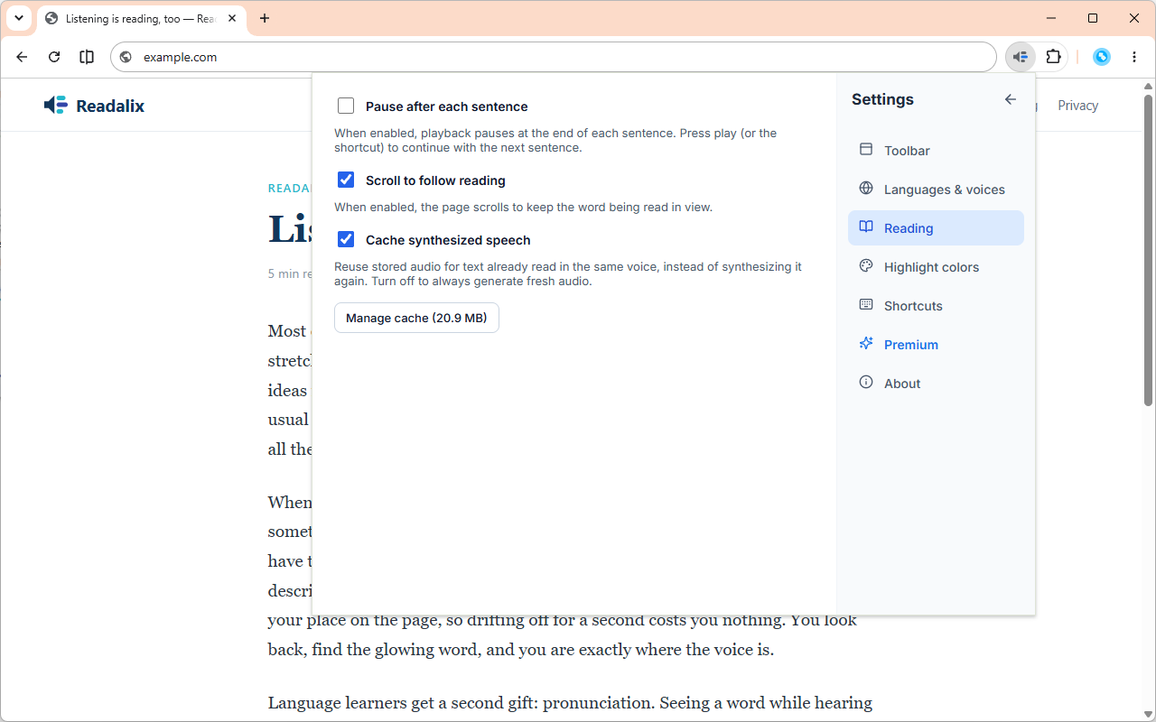Image resolution: width=1156 pixels, height=722 pixels.
Task: Click the palette icon for Highlight colors
Action: click(866, 266)
